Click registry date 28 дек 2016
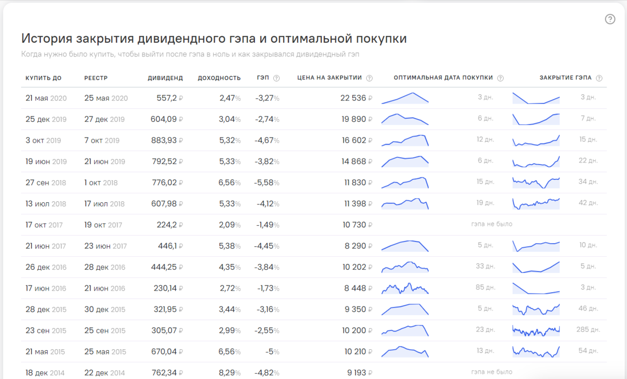Screen dimensions: 627x379 pos(104,268)
